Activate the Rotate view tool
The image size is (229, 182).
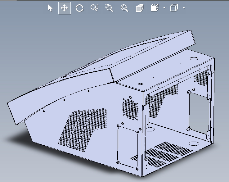point(79,8)
